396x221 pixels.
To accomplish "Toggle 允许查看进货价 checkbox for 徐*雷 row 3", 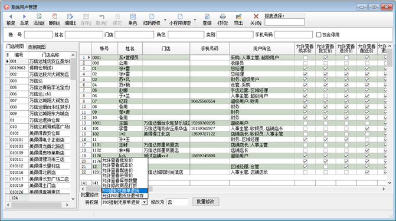I will (x=346, y=68).
